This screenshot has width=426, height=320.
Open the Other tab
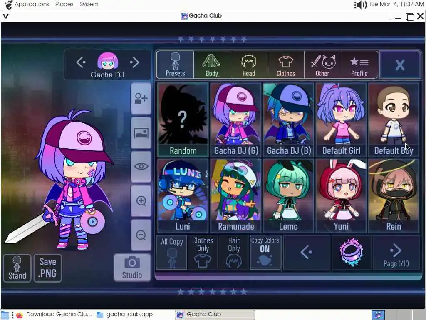point(322,65)
